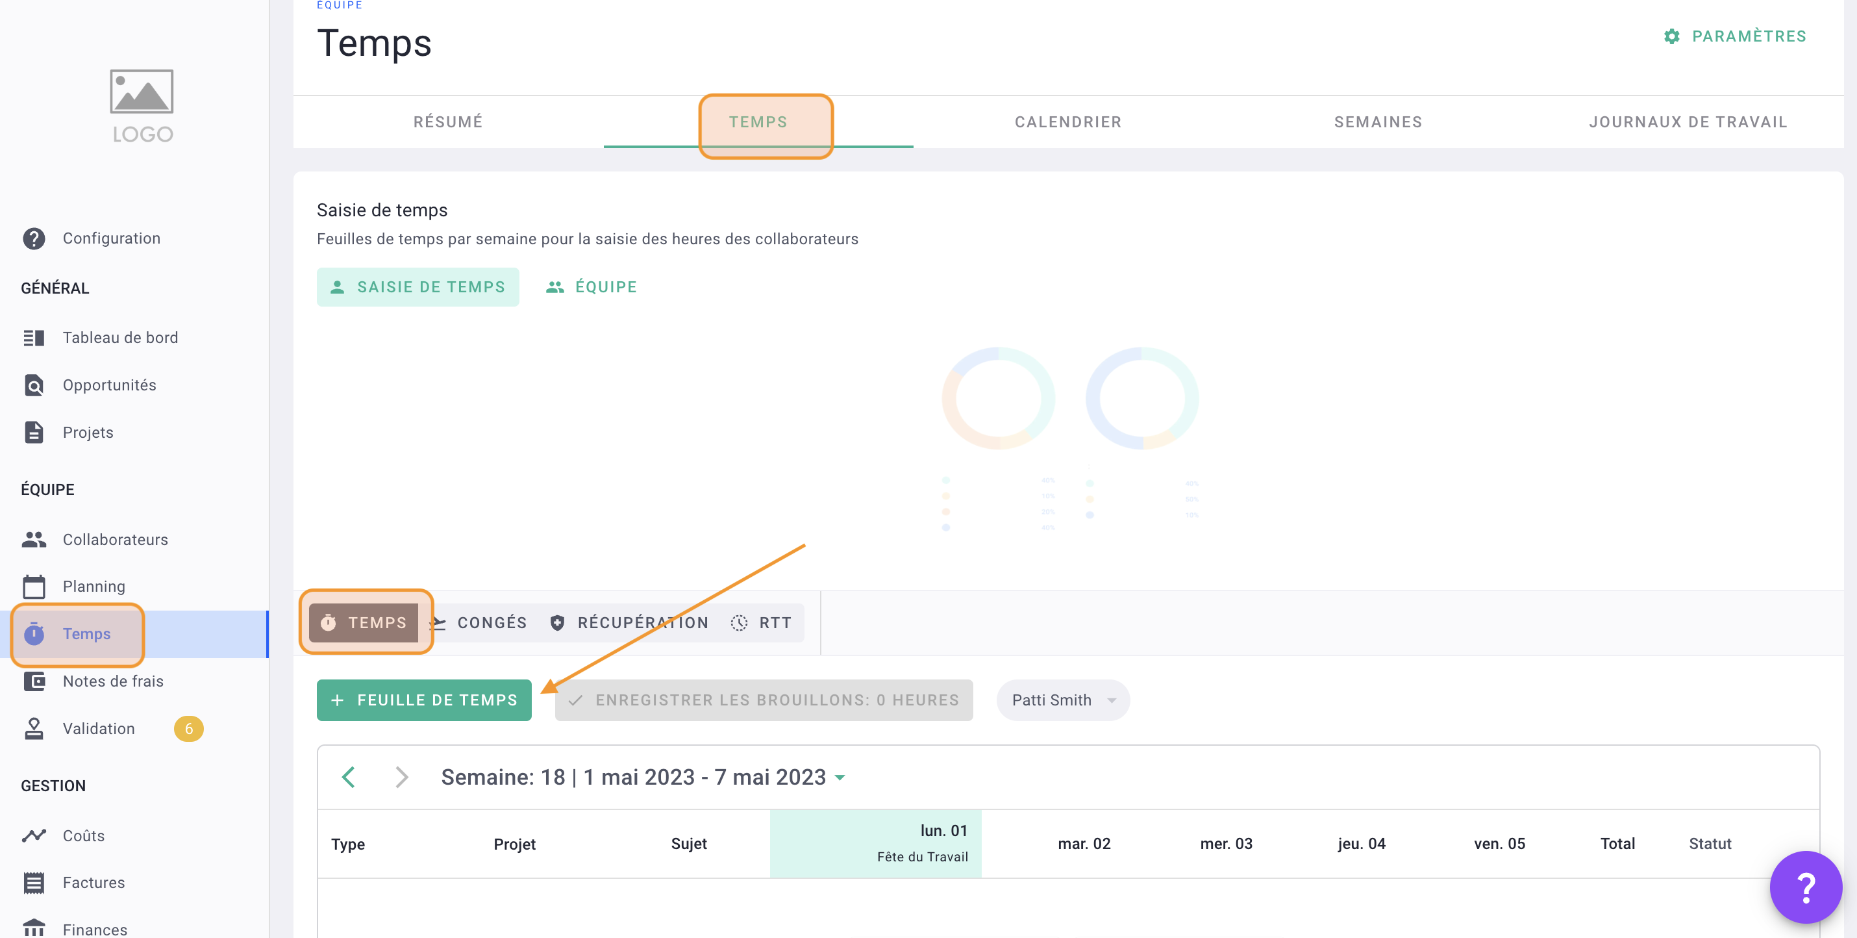The height and width of the screenshot is (938, 1857).
Task: Click the mar. 02 column header
Action: [x=1084, y=844]
